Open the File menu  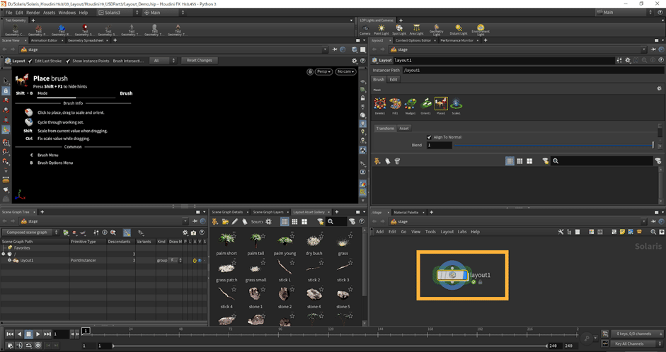point(8,12)
